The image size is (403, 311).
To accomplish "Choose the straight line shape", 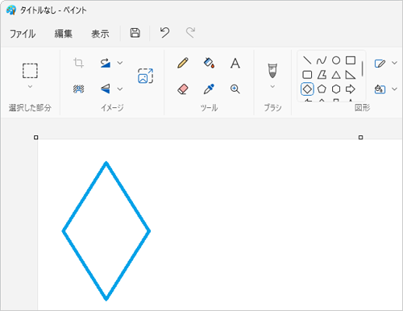I will click(x=307, y=60).
